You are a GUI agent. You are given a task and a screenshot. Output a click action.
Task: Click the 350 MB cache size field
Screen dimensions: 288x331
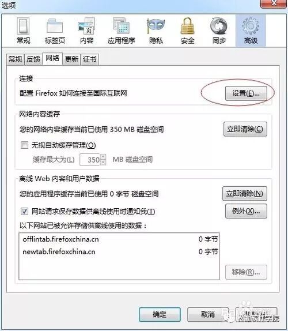coord(90,160)
